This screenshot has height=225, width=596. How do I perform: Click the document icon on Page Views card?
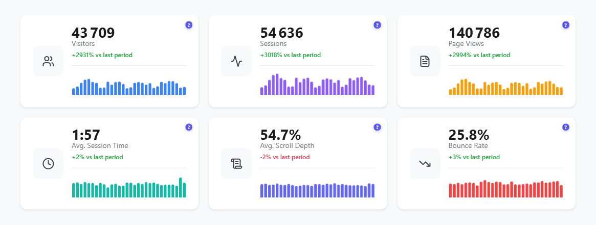click(x=425, y=61)
